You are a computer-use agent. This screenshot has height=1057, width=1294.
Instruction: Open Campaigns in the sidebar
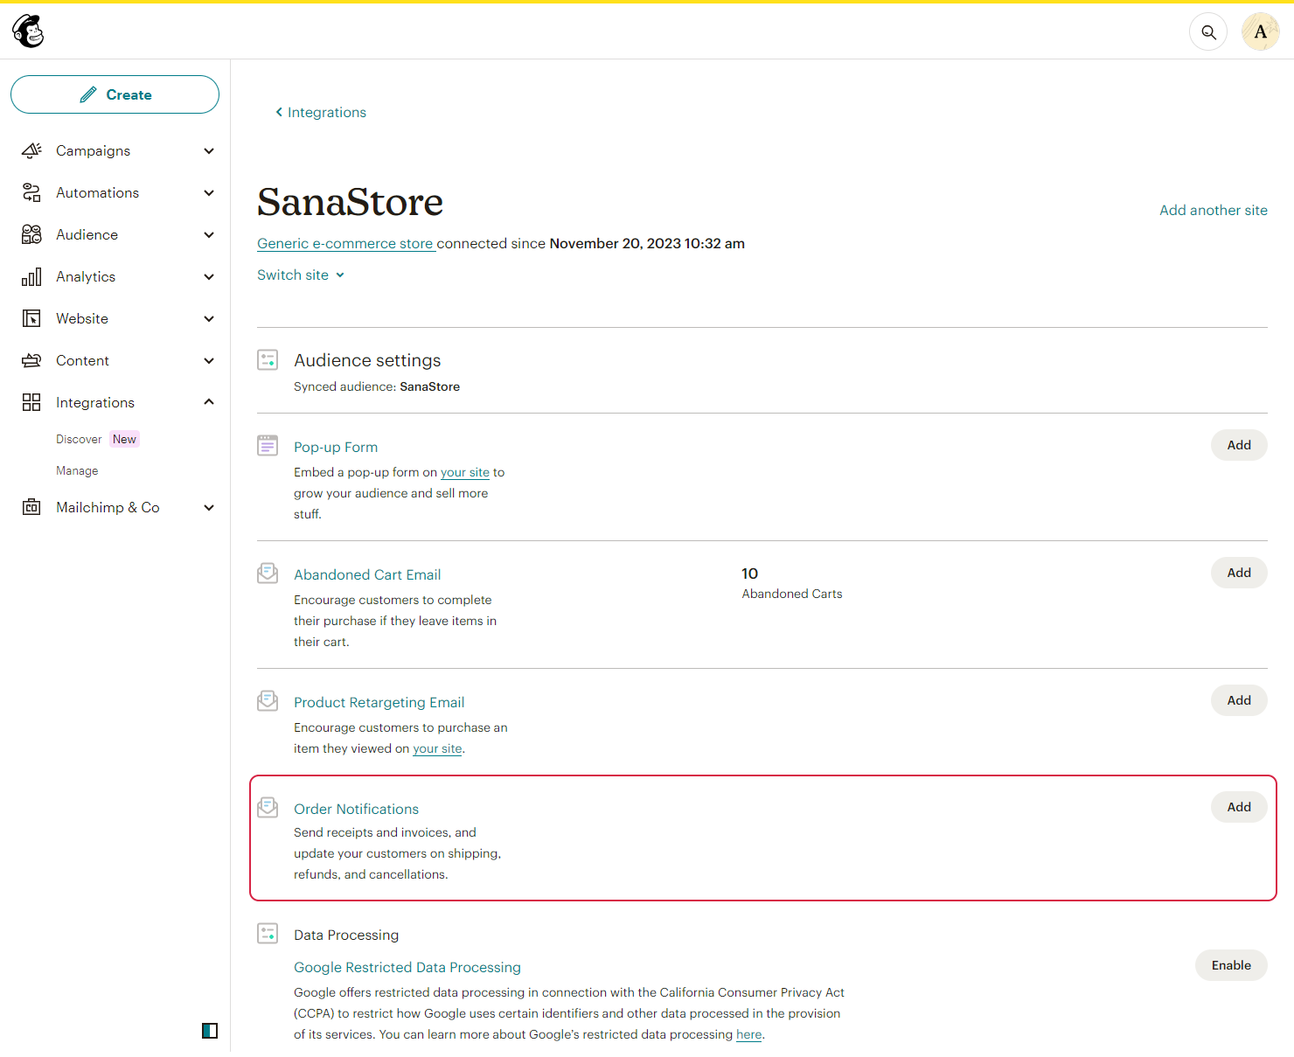coord(93,150)
